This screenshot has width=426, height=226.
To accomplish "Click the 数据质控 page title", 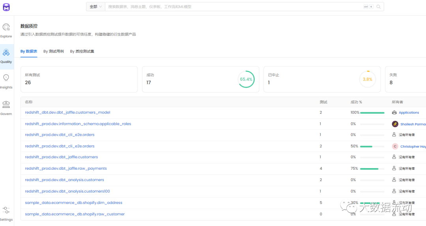I will click(29, 26).
